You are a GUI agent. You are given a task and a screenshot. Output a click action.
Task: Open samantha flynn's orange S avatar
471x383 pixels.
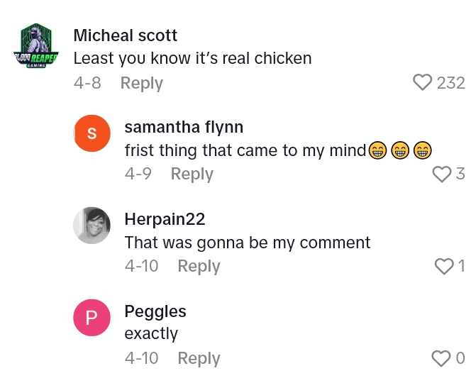(x=92, y=133)
